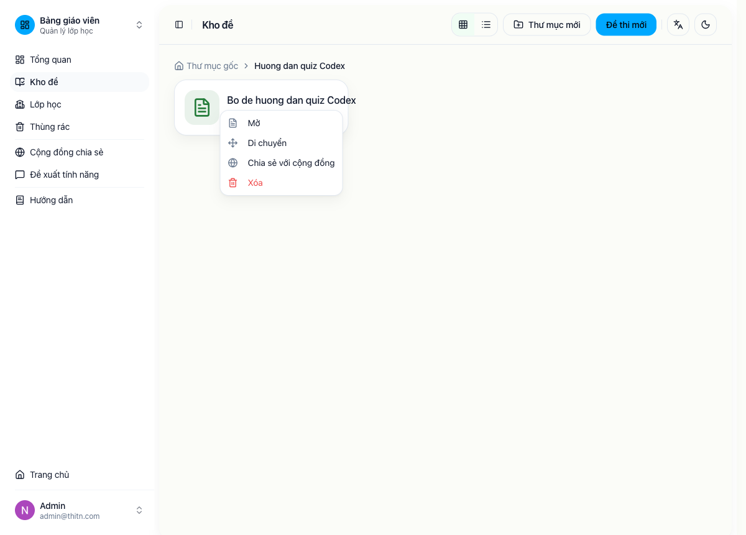Click the Trang chủ home icon
Screen dimensions: 746x535
20,475
